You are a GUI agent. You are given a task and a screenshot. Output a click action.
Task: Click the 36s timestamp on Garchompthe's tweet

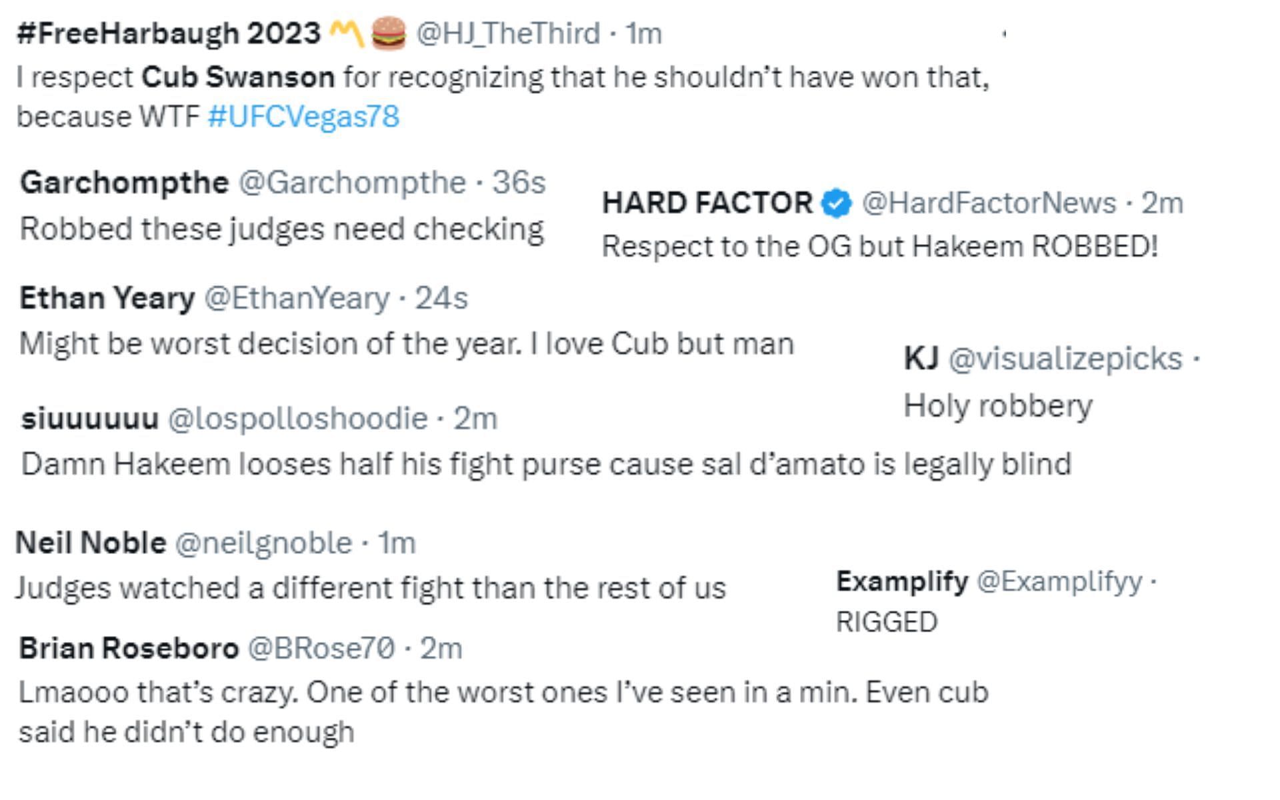click(519, 183)
